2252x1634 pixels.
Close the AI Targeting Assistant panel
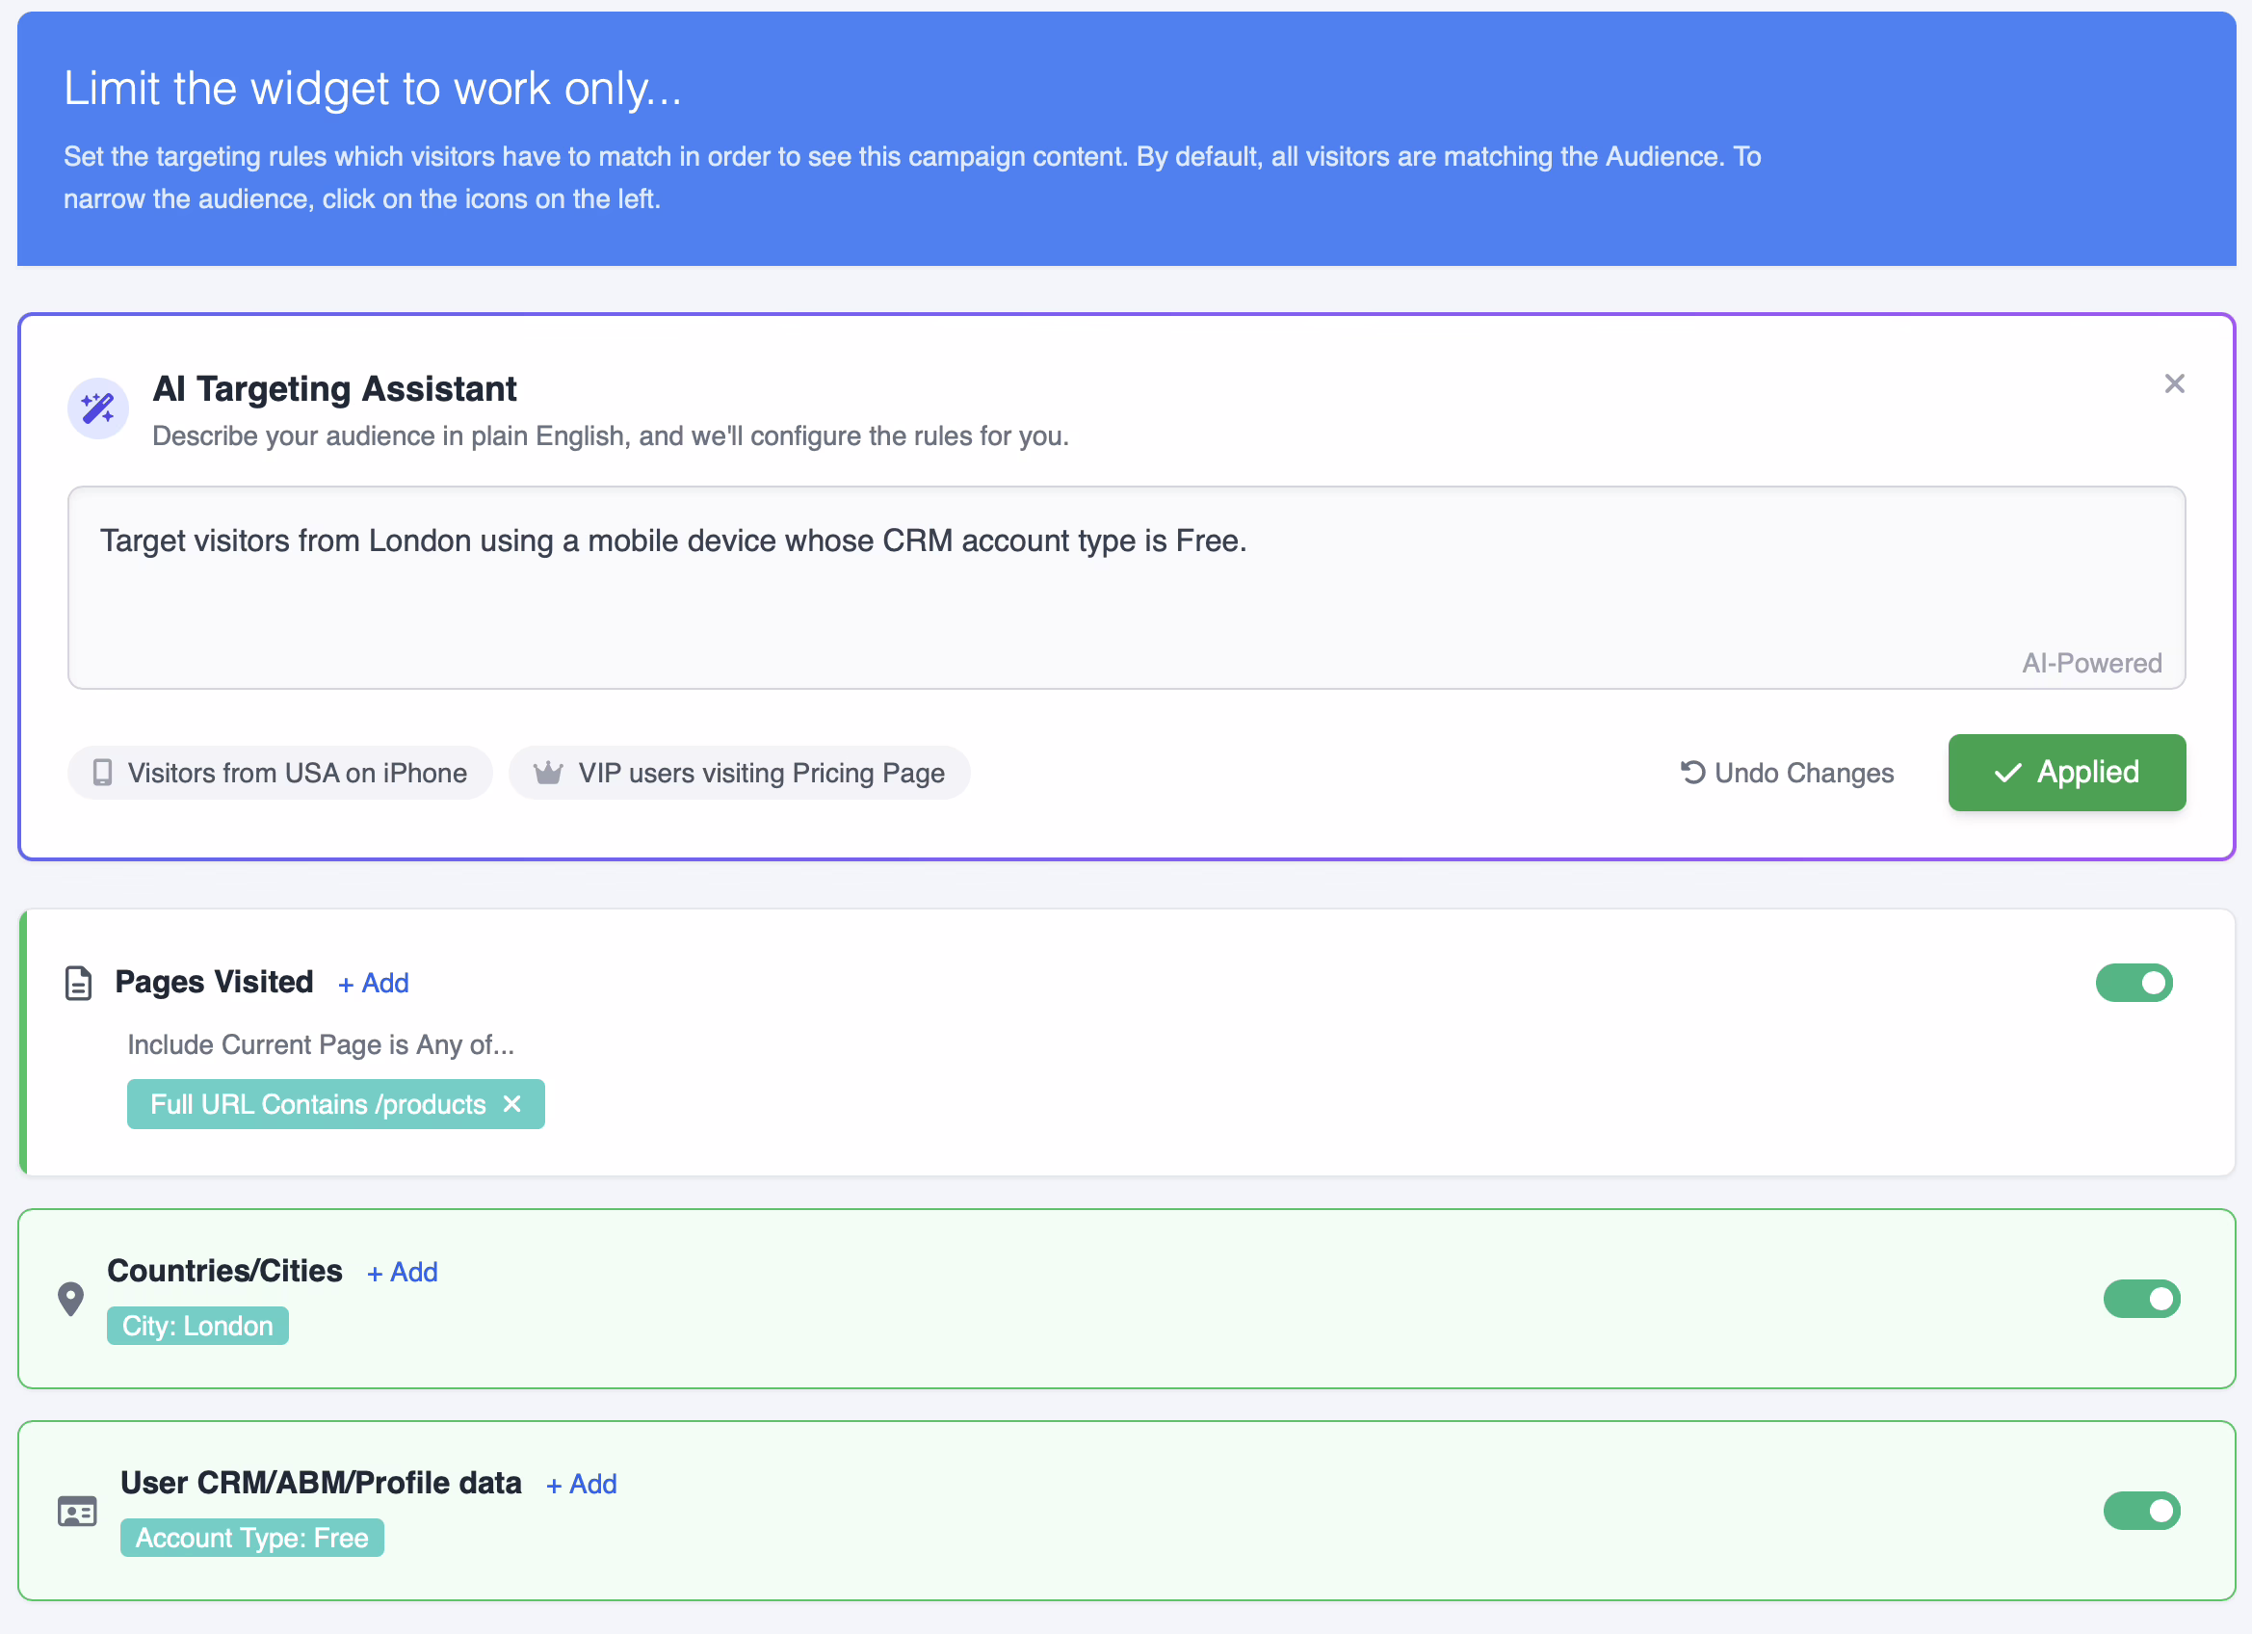pyautogui.click(x=2174, y=383)
